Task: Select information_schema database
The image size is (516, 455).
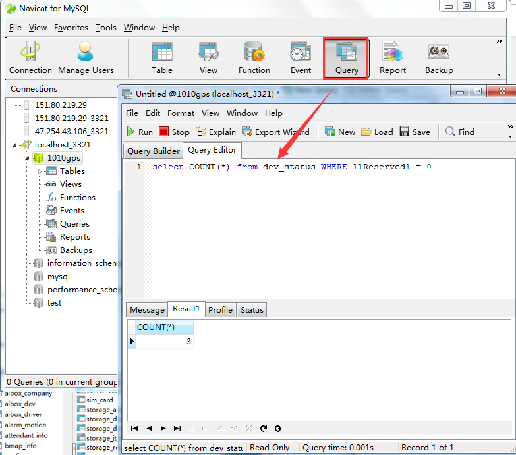Action: tap(82, 263)
